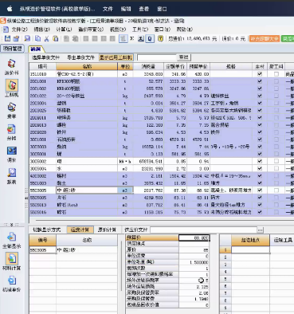Click the highlighted toolbar icon left of the X icon
This screenshot has width=294, height=314.
click(123, 38)
